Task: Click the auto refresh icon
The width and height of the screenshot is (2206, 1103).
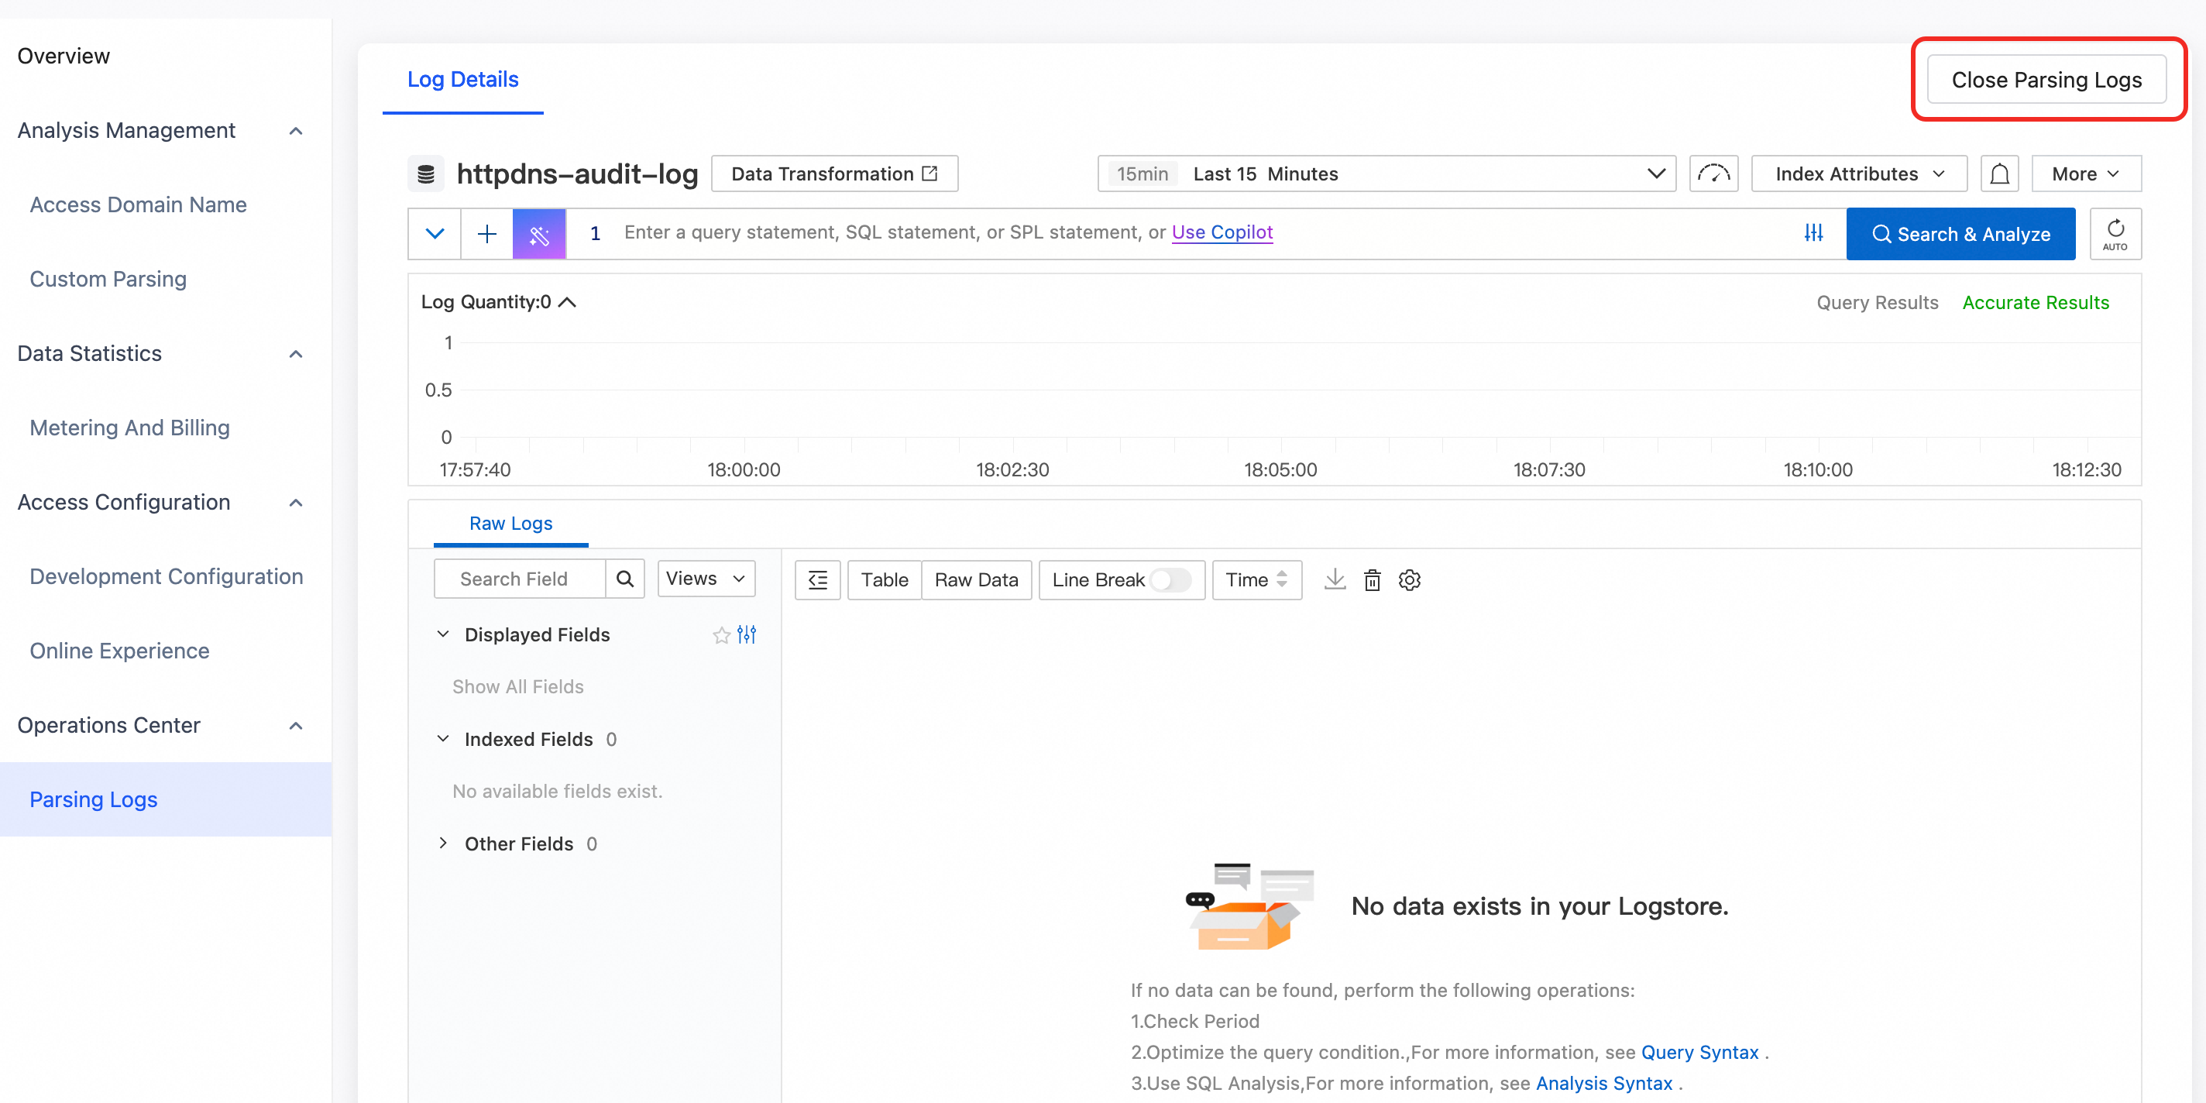Action: (x=2115, y=234)
